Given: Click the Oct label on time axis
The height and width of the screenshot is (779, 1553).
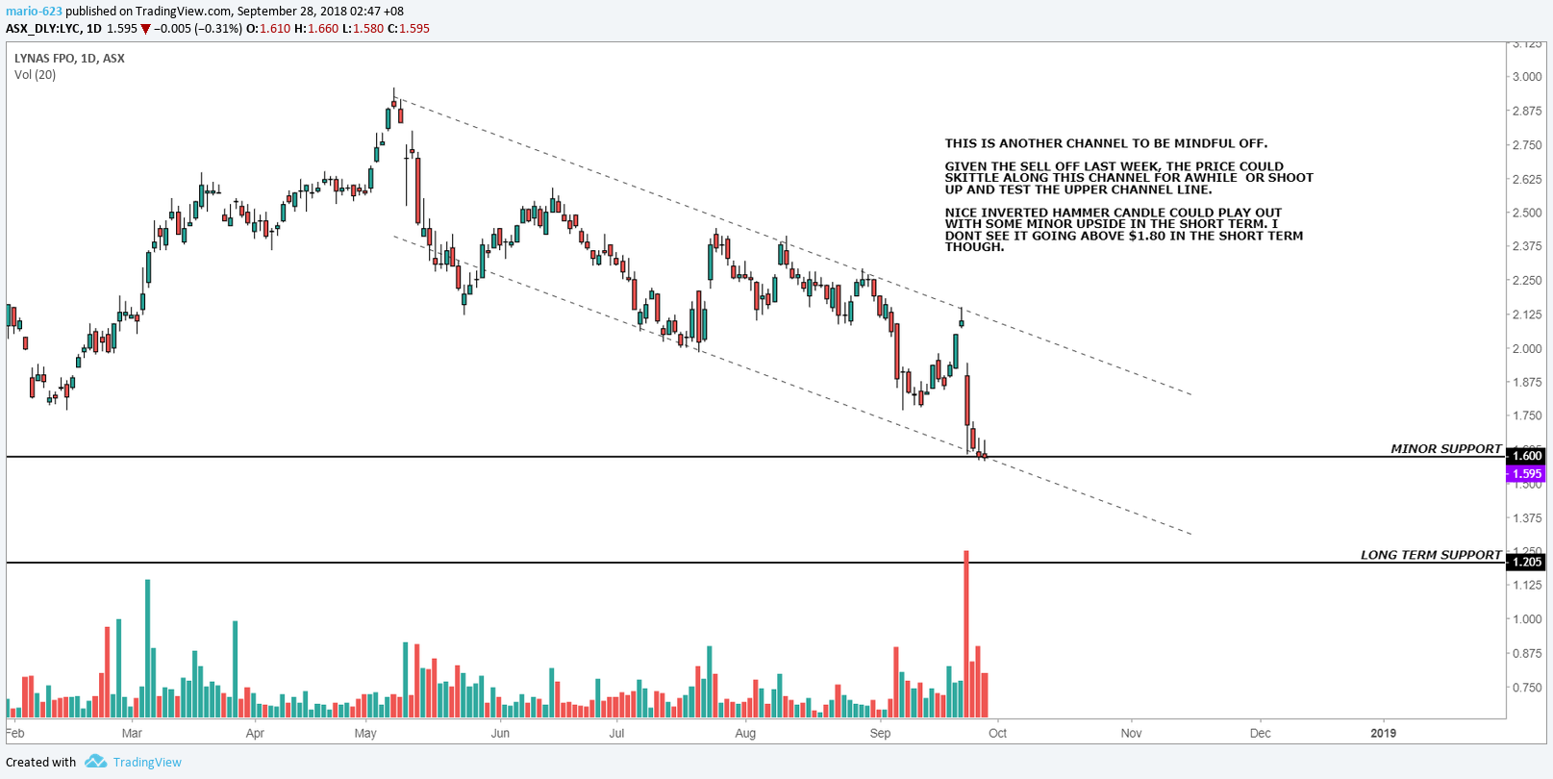Looking at the screenshot, I should [x=998, y=733].
